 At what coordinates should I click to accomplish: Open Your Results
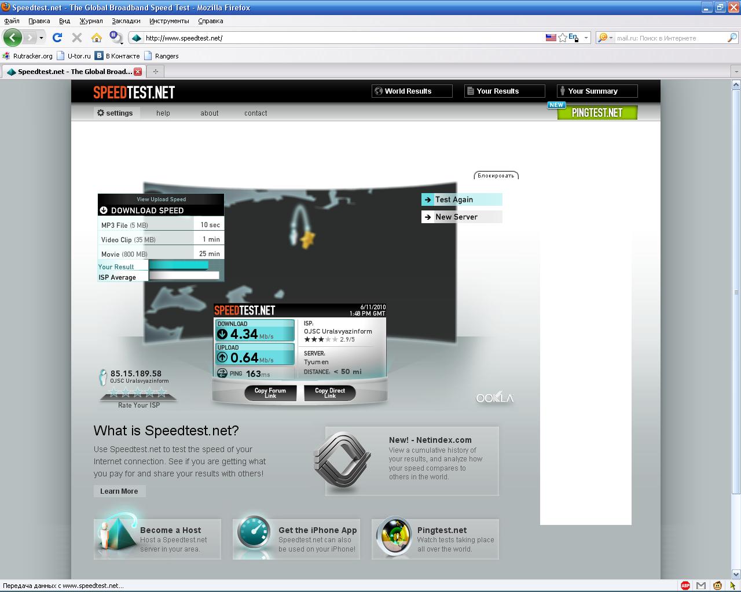[504, 91]
